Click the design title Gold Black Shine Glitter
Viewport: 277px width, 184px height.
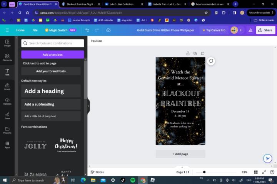[x=165, y=30]
